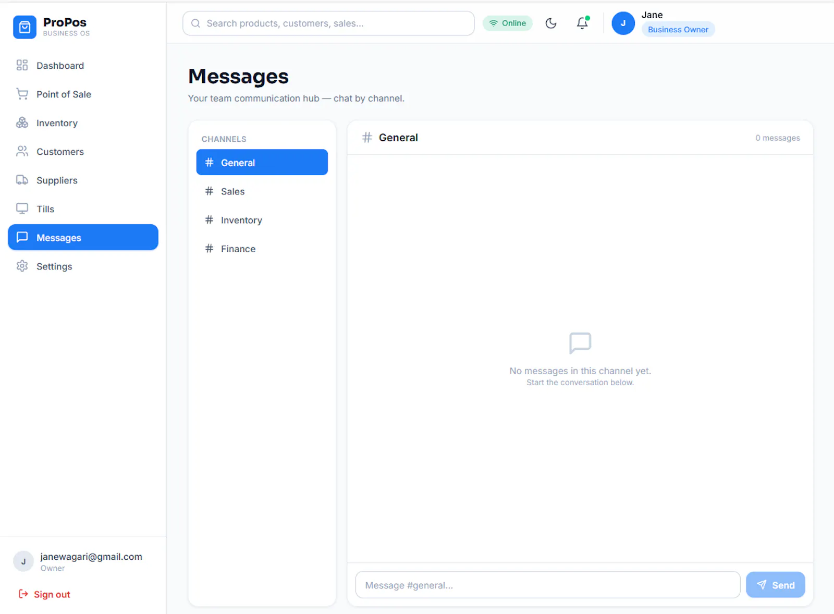Select the General channel

[x=262, y=162]
